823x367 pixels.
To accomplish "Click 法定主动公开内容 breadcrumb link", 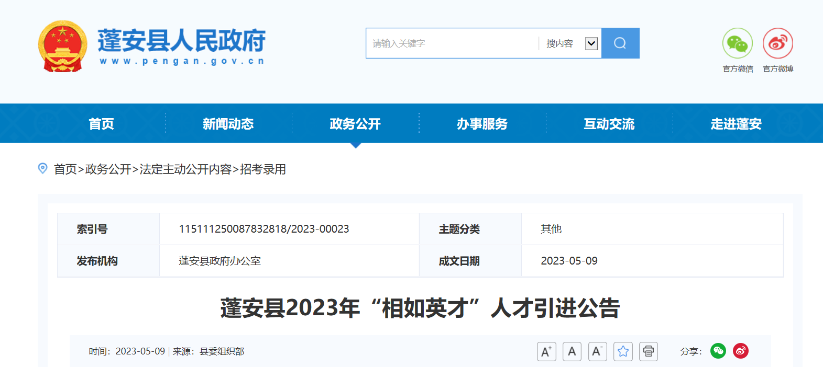I will pos(185,169).
